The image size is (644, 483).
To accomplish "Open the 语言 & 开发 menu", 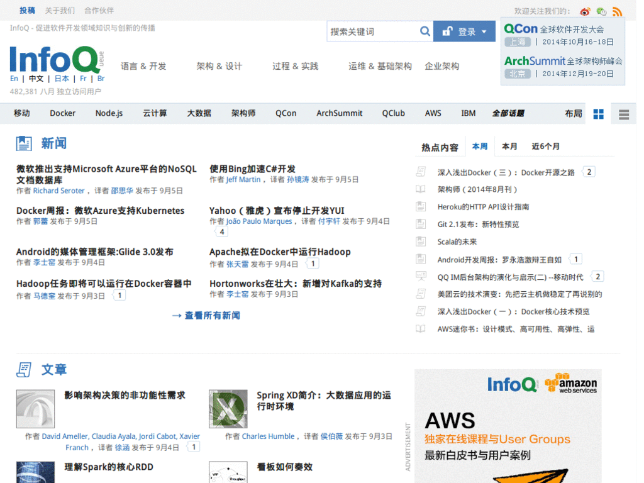I will click(x=143, y=66).
